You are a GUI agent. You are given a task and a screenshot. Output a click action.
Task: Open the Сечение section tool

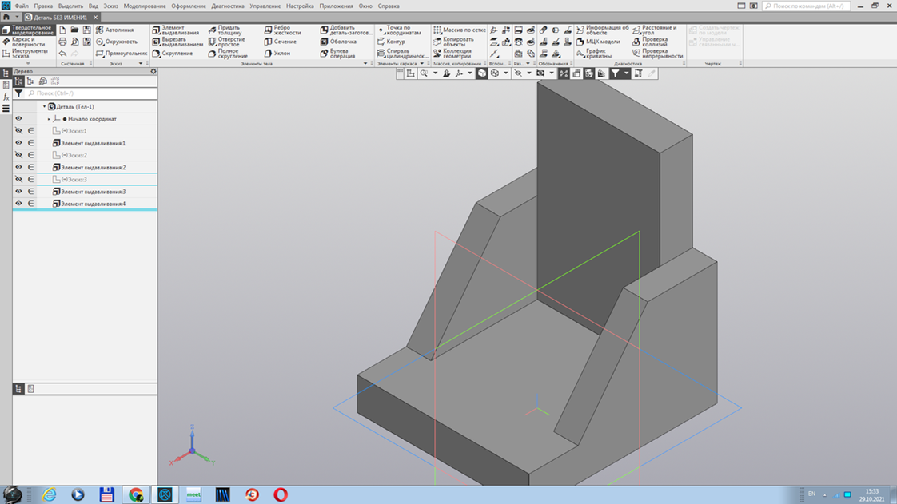[281, 42]
